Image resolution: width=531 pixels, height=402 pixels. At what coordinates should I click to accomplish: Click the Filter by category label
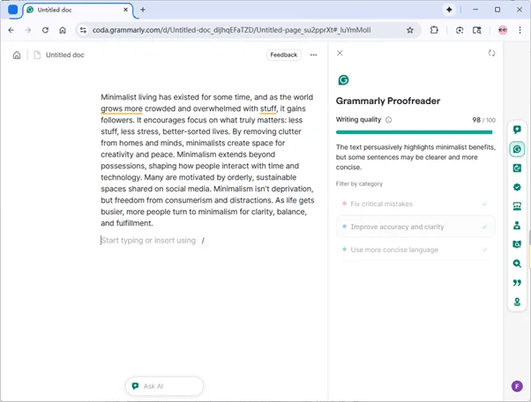(x=359, y=183)
